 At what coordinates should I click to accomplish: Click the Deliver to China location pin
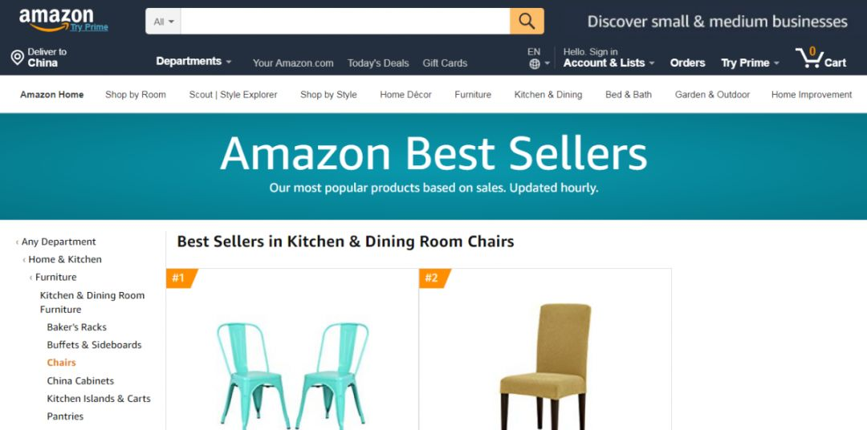pyautogui.click(x=17, y=58)
